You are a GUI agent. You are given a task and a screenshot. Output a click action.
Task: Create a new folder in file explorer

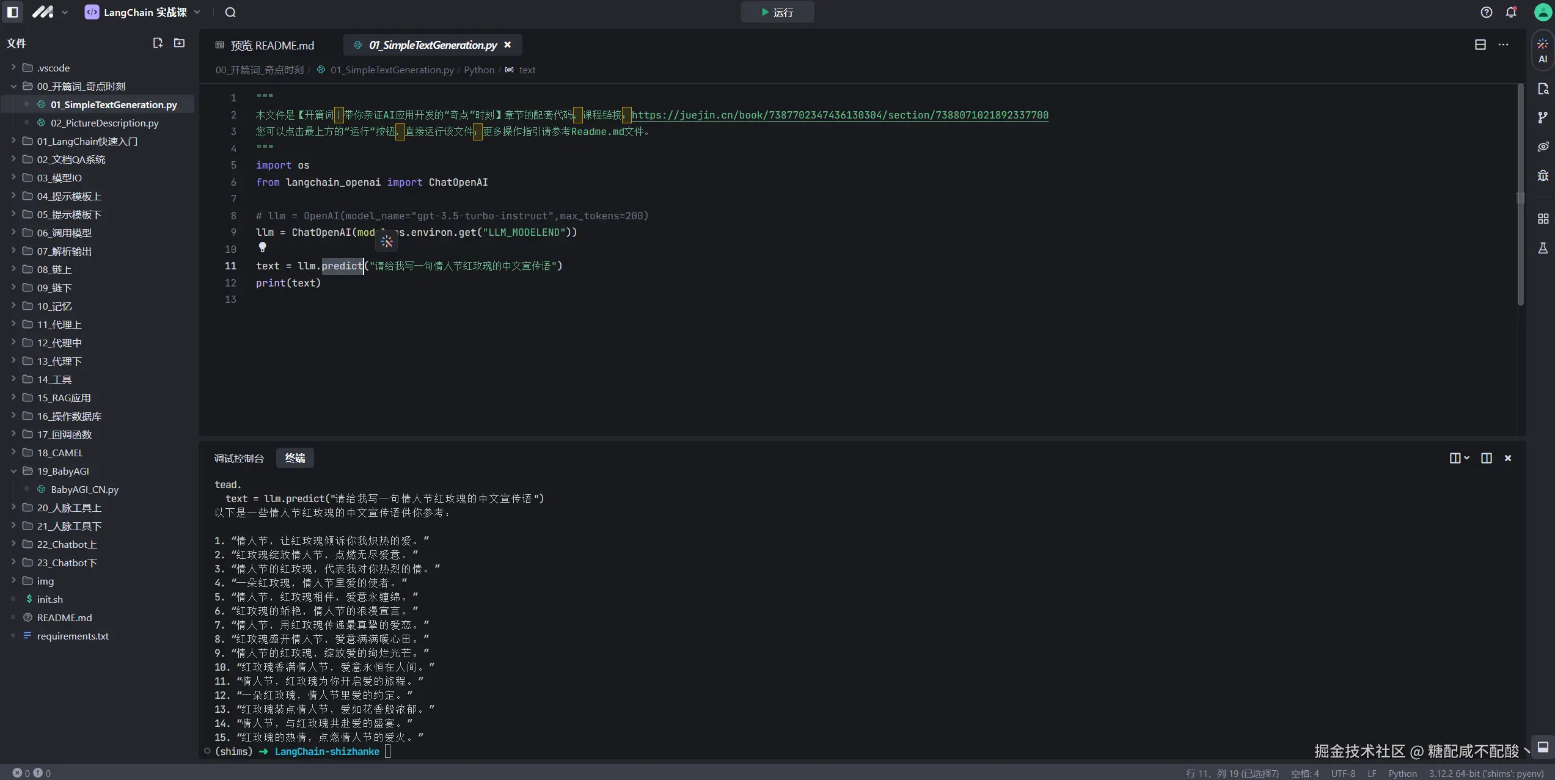point(179,43)
